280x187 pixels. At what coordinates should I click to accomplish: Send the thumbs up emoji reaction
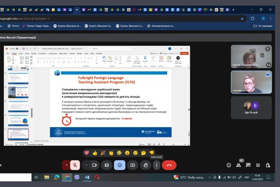tap(95, 153)
